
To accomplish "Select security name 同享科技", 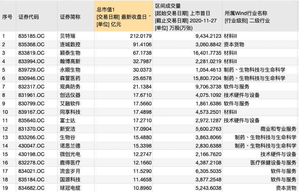I will click(x=70, y=112).
